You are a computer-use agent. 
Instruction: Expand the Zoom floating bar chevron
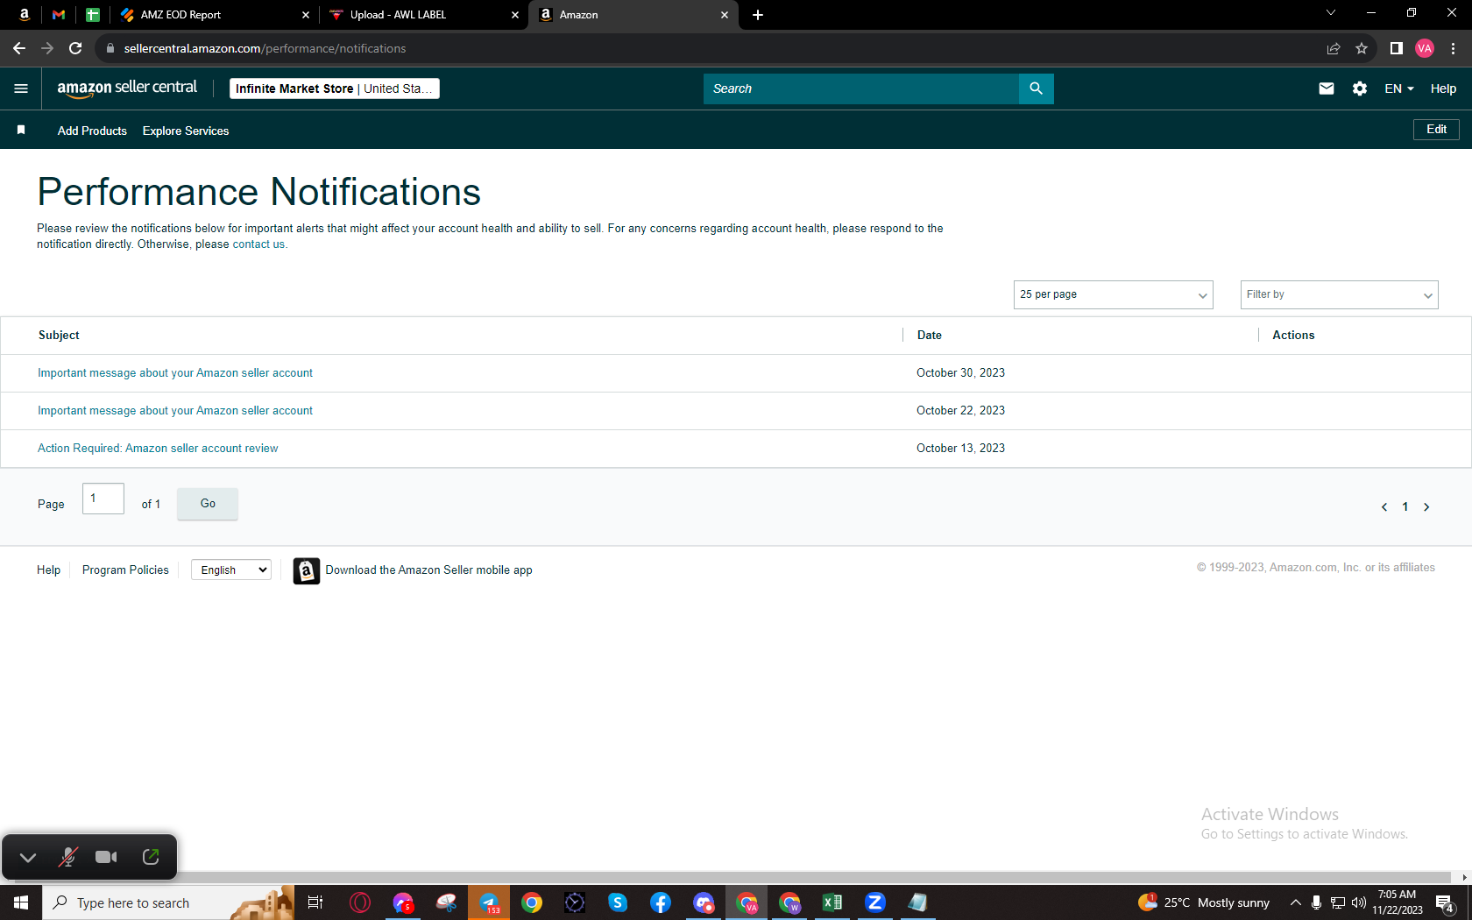point(28,857)
